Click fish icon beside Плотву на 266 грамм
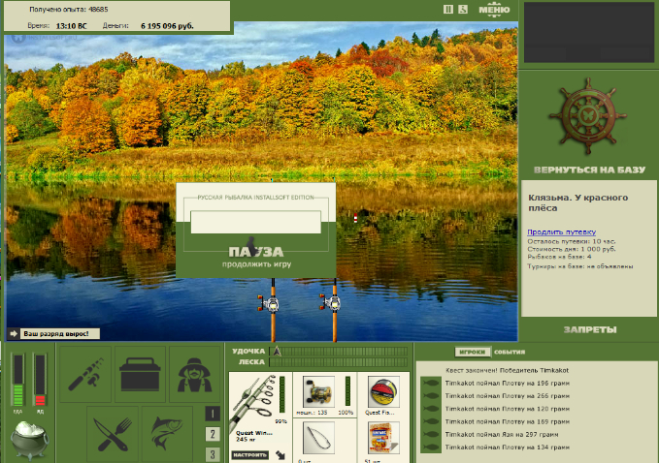 coord(431,396)
